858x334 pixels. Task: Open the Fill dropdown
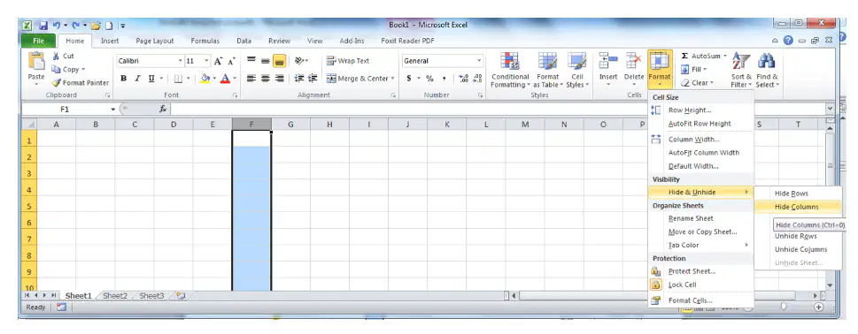[x=695, y=69]
